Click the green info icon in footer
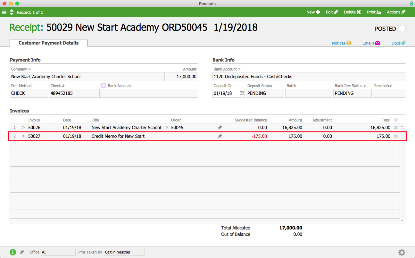The width and height of the screenshot is (415, 258). click(13, 252)
